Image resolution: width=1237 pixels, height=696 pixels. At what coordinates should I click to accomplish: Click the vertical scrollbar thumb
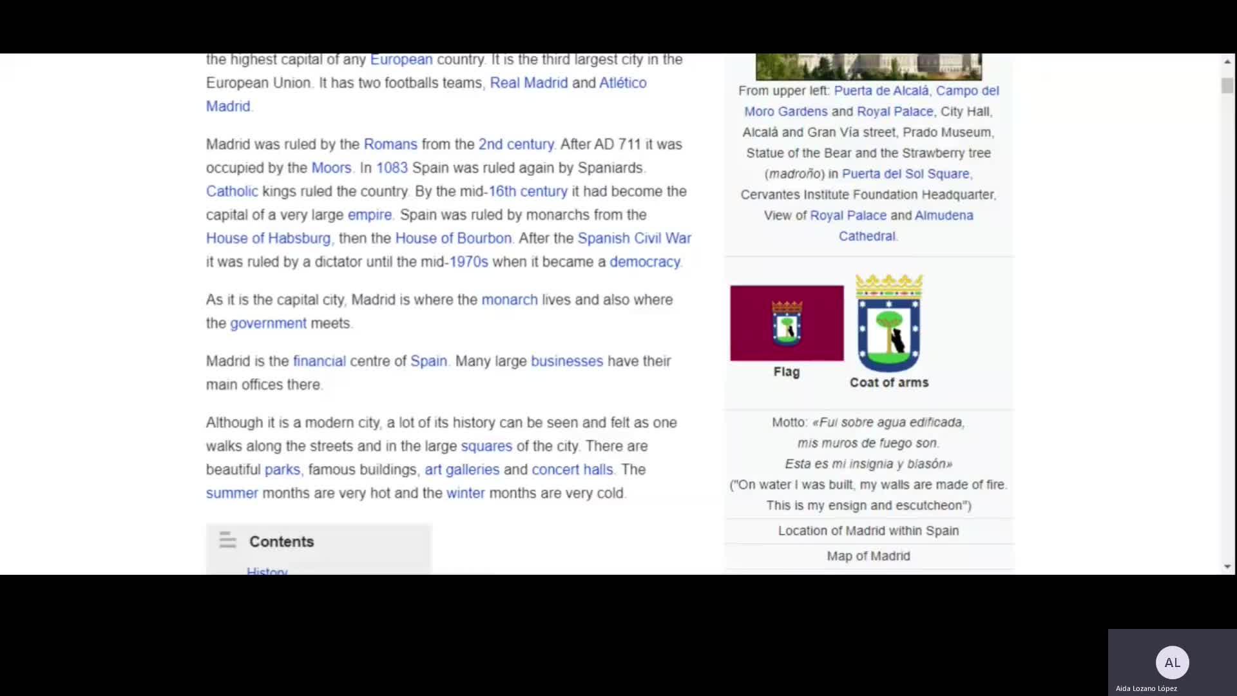[x=1227, y=86]
